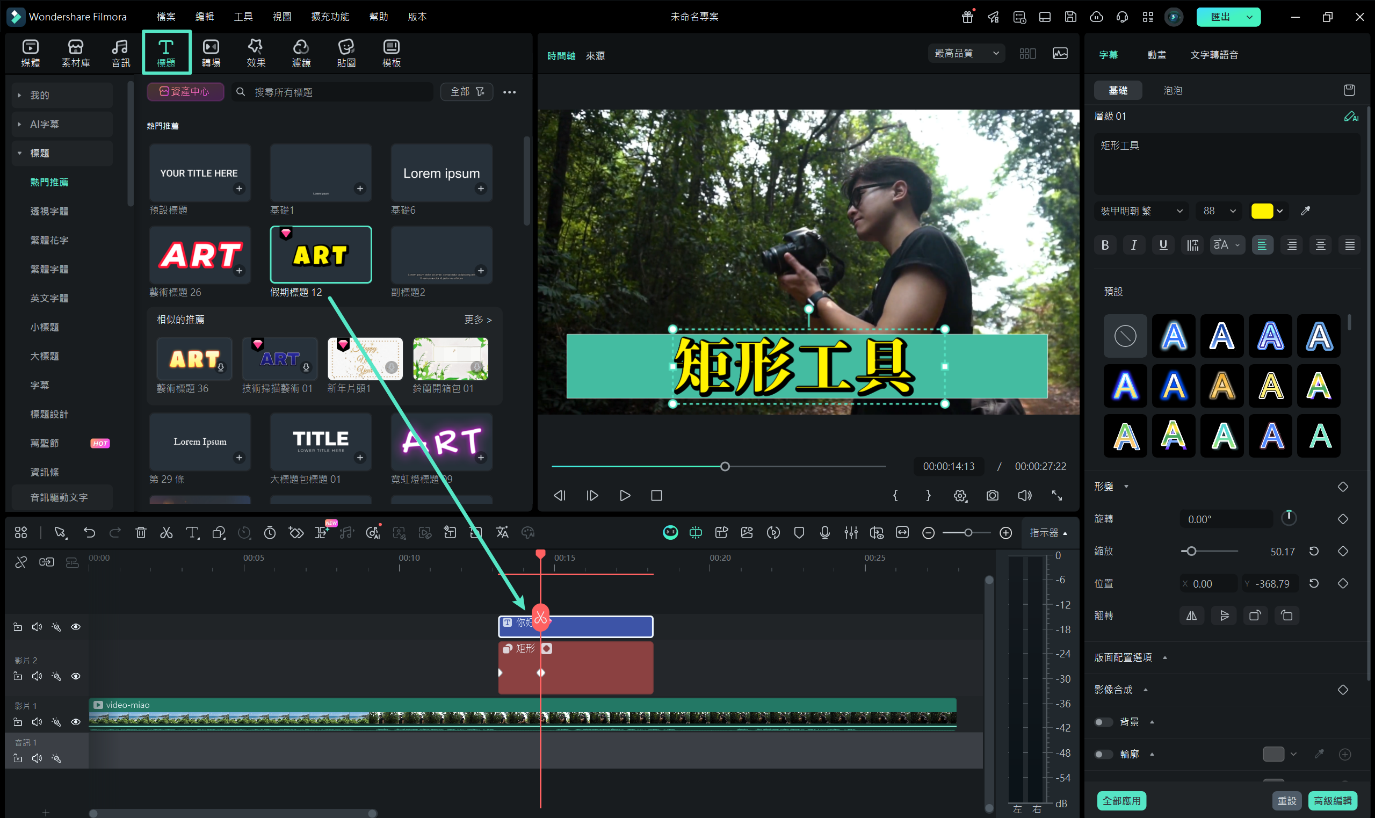Click the delete trash icon in timeline toolbar
This screenshot has width=1375, height=818.
click(141, 532)
